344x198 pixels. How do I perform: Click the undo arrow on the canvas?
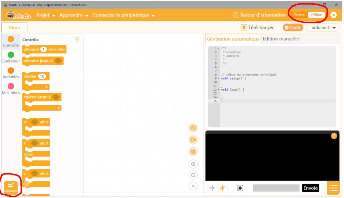tap(193, 128)
